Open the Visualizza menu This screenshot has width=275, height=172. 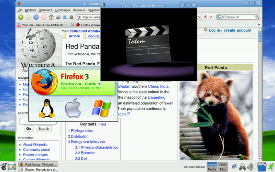point(46,10)
